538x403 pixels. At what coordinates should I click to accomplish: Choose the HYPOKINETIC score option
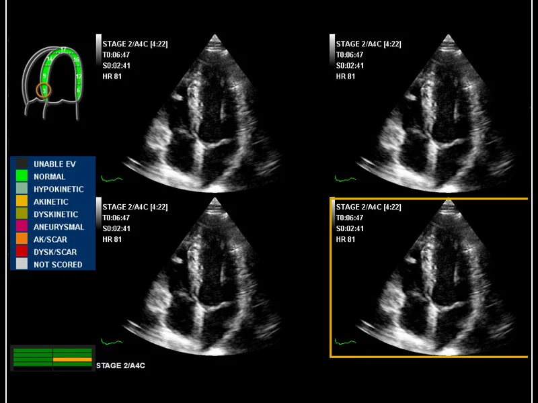[52, 189]
